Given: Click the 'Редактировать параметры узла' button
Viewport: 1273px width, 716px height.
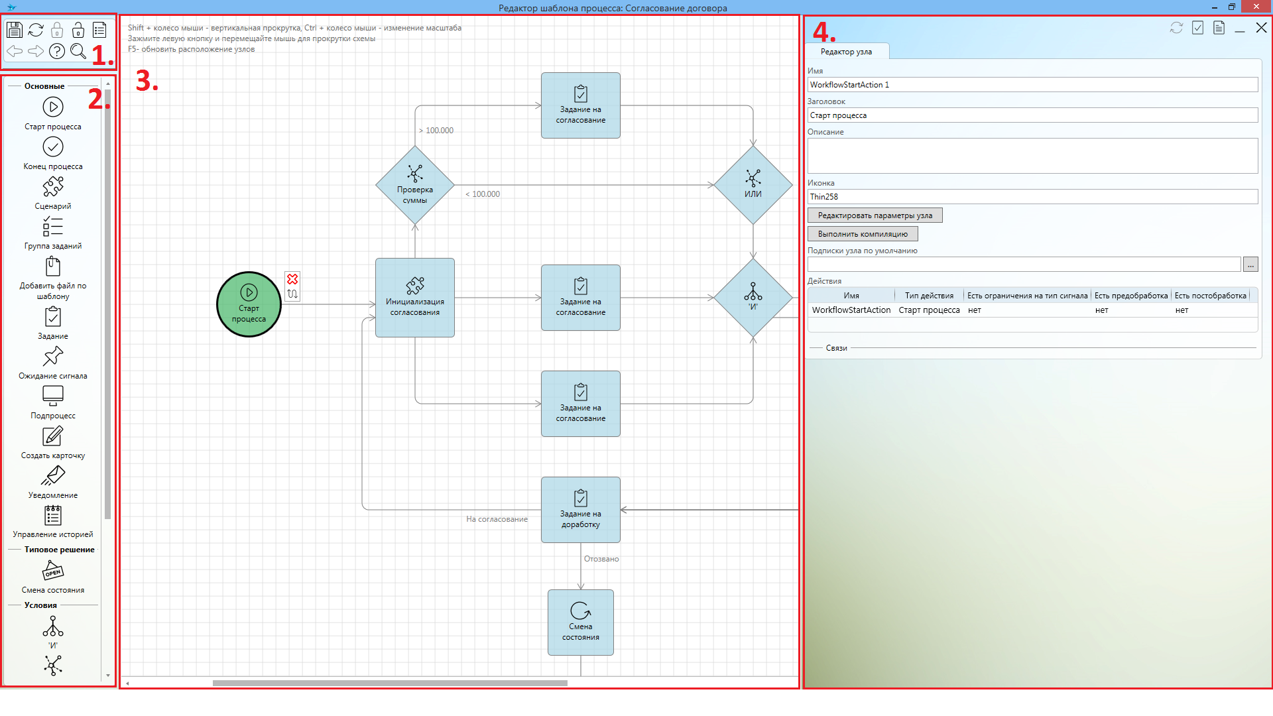Looking at the screenshot, I should [x=875, y=215].
